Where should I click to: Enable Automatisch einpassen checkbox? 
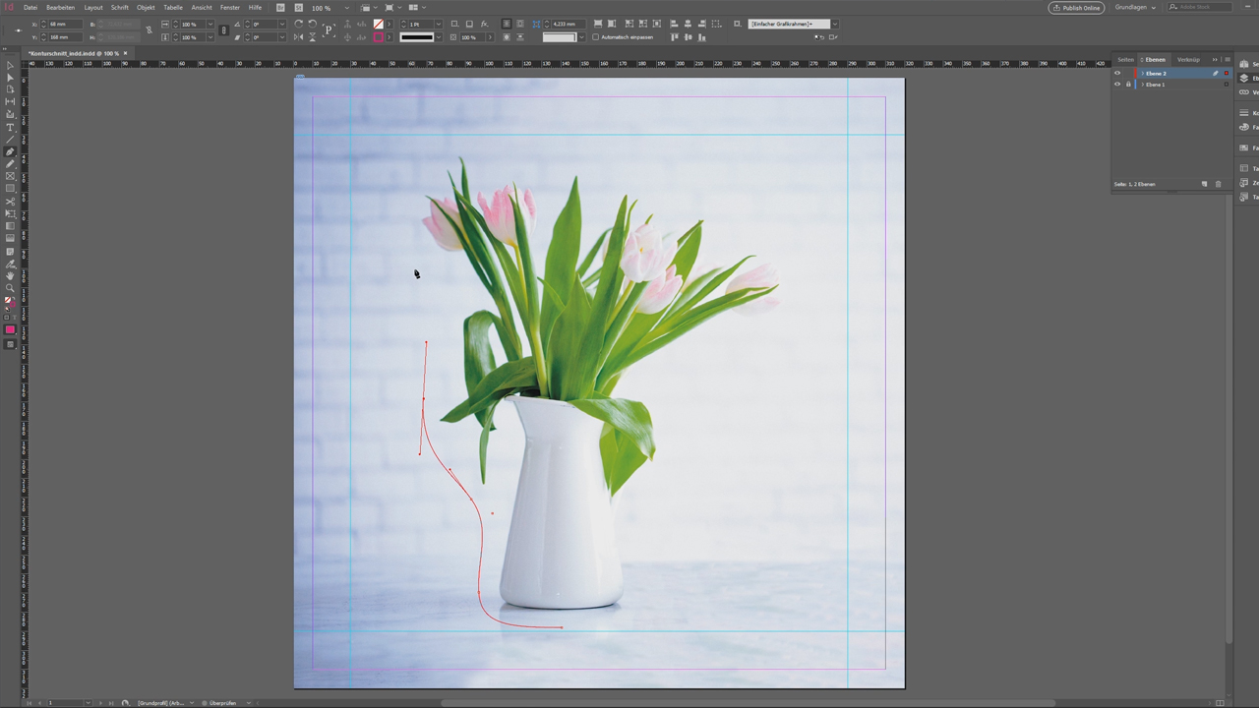[596, 37]
